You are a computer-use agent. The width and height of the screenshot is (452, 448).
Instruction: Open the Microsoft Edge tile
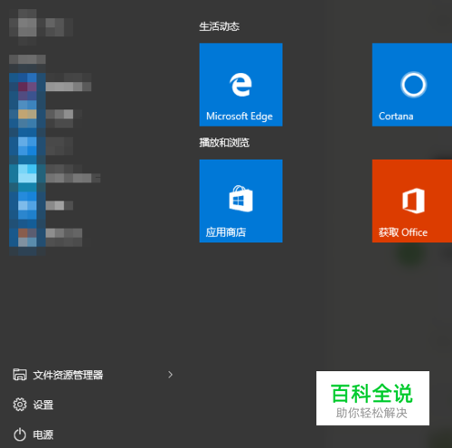240,85
